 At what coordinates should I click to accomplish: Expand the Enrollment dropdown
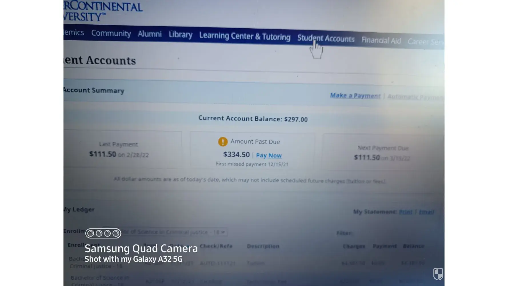pyautogui.click(x=165, y=232)
